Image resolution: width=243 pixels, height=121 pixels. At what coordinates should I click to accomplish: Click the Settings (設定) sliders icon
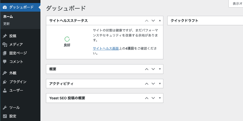[5, 116]
